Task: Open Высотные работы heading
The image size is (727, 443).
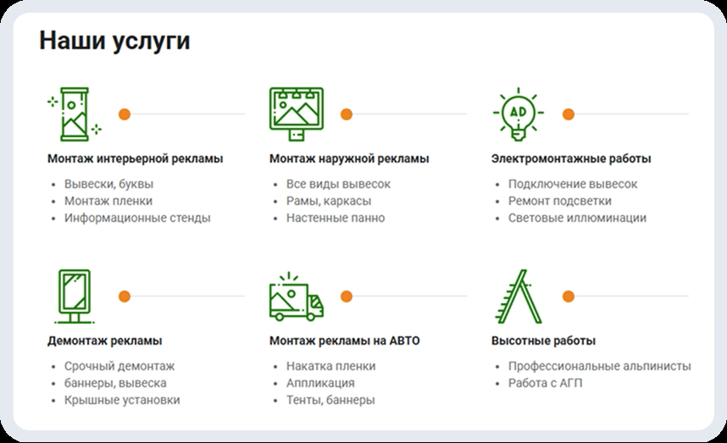Action: pos(543,341)
